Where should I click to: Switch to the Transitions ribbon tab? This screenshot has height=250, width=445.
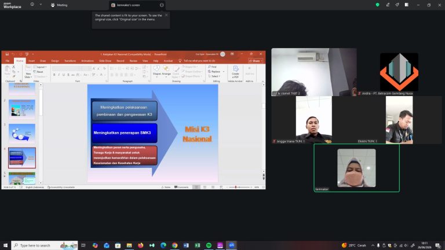[x=70, y=61]
